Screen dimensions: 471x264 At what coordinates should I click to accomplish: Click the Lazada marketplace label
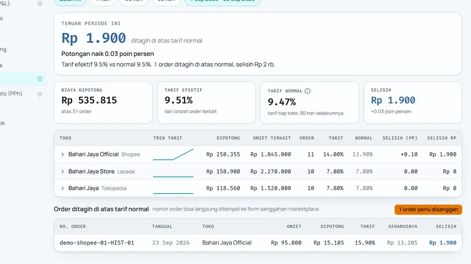(x=126, y=172)
